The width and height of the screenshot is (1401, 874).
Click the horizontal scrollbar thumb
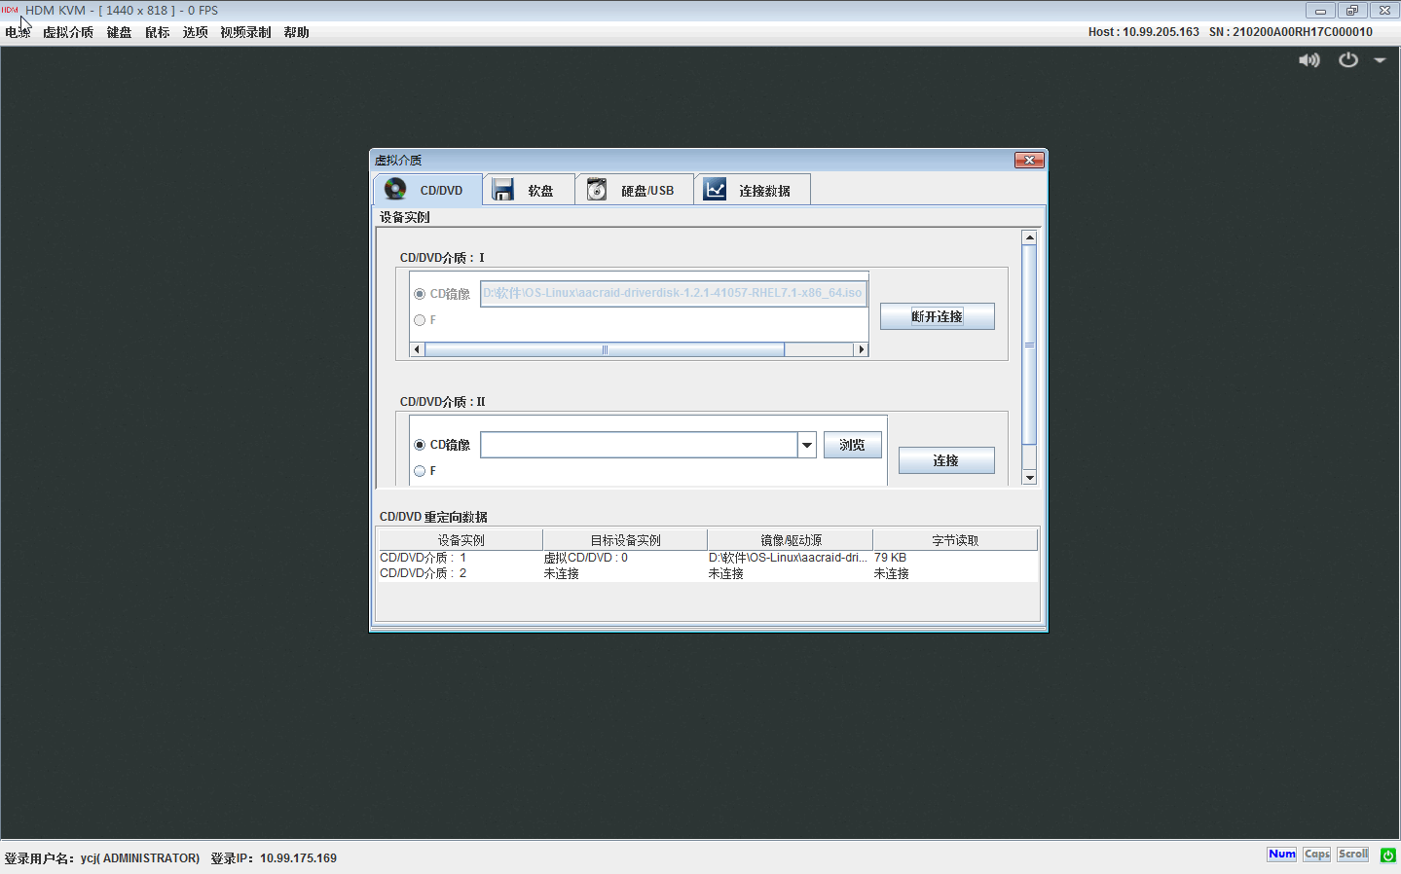[605, 349]
